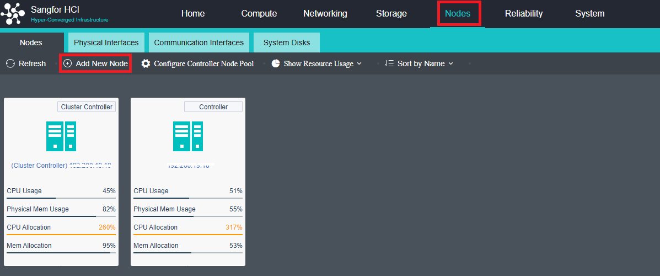Open the Reliability menu
Viewport: 660px width, 276px height.
tap(524, 13)
